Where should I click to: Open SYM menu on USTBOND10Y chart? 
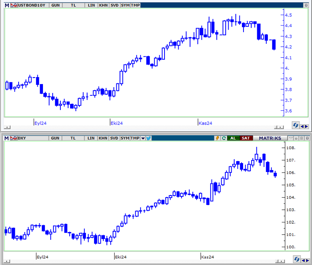125,6
